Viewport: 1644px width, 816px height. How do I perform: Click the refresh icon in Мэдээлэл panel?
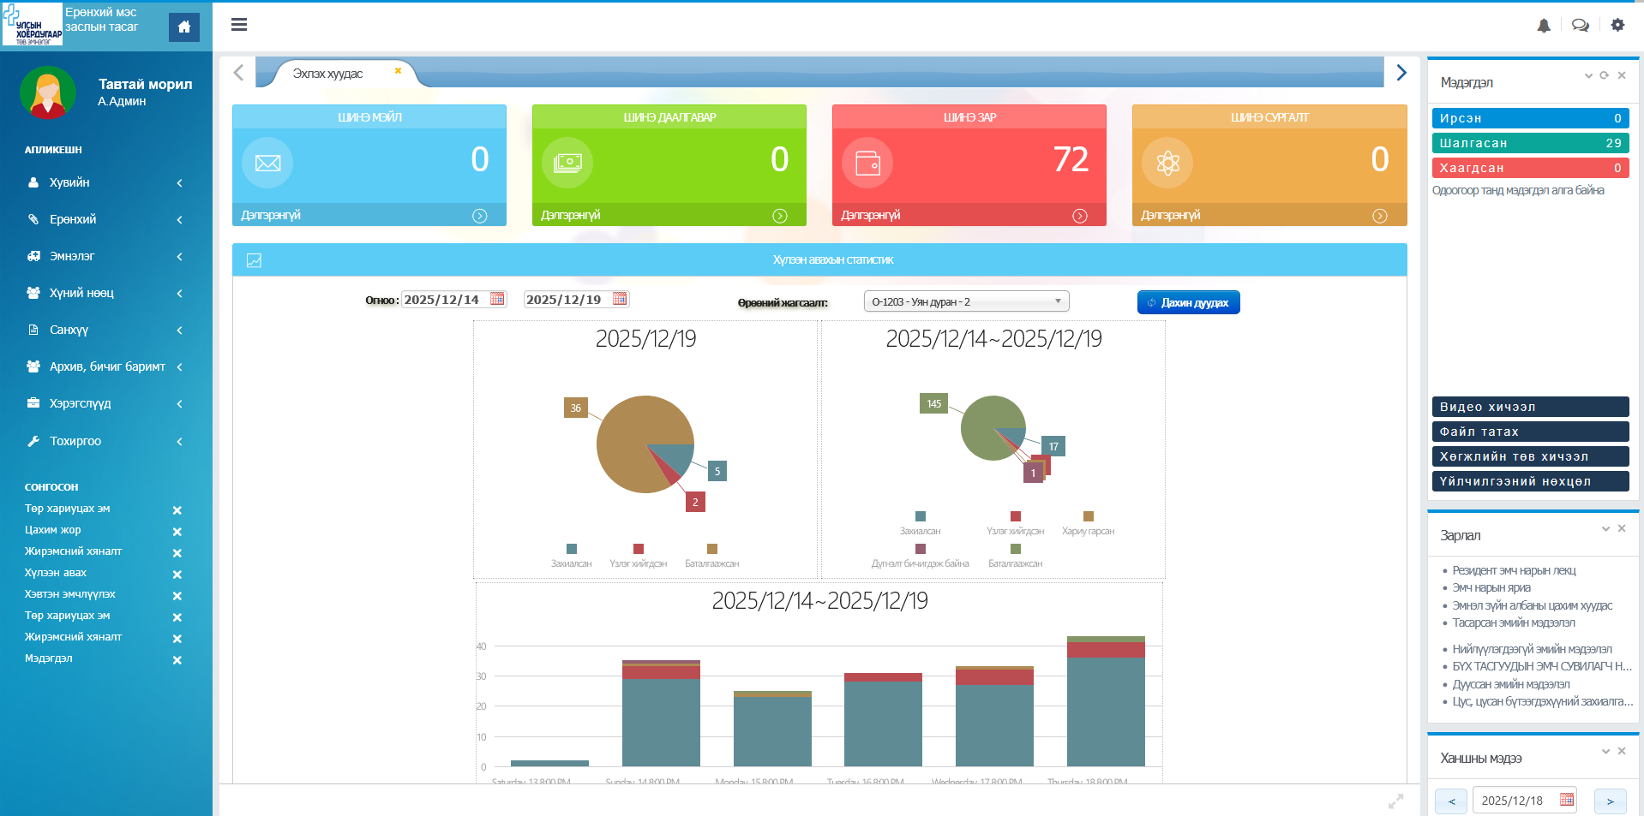click(x=1604, y=75)
